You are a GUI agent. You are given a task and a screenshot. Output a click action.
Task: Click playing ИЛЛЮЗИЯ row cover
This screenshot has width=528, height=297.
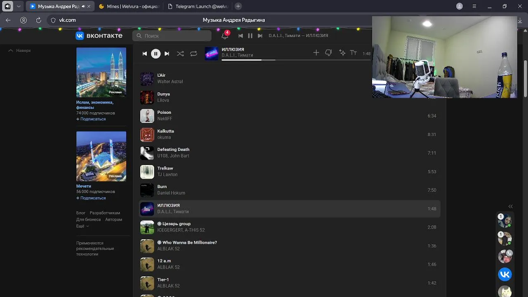point(147,209)
